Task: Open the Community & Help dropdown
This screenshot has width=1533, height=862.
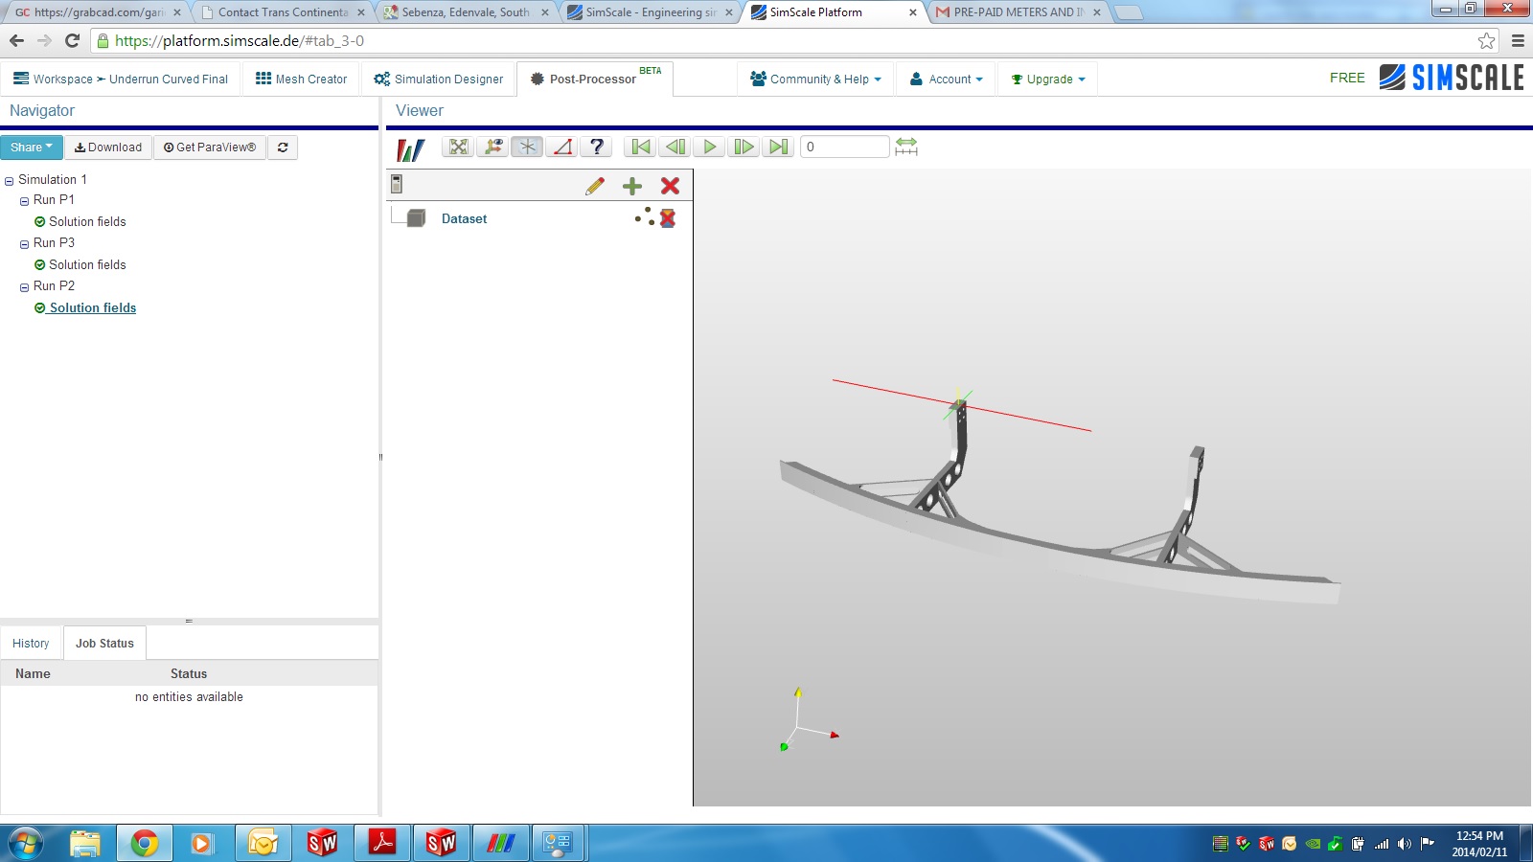Action: [815, 79]
